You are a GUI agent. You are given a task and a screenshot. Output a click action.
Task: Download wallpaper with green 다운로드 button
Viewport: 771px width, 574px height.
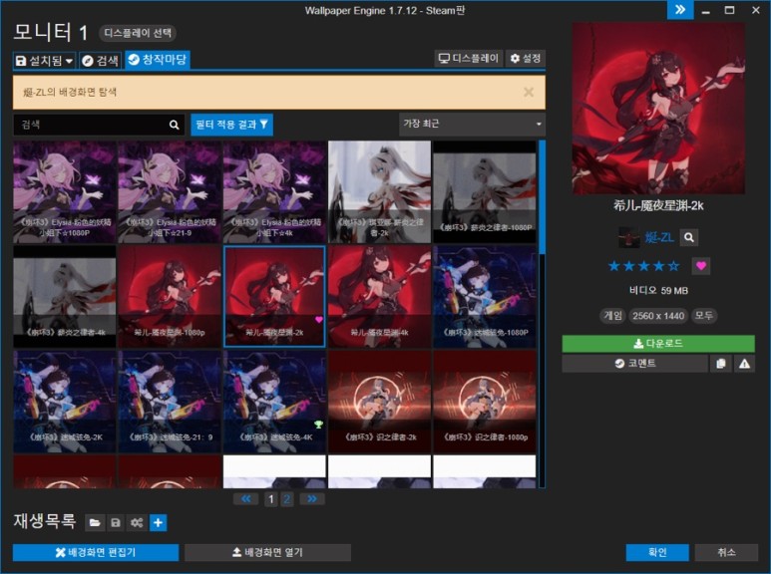pos(658,344)
